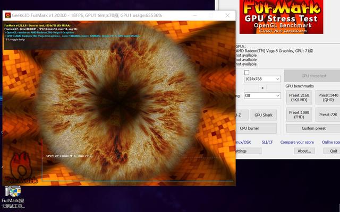340x212 pixels.
Task: Start CPU burner
Action: pos(256,128)
